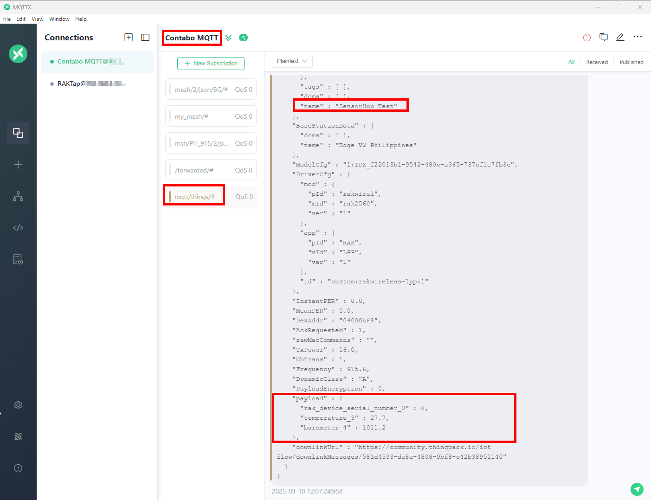651x500 pixels.
Task: Select the my_mesh/# subscription
Action: [211, 116]
